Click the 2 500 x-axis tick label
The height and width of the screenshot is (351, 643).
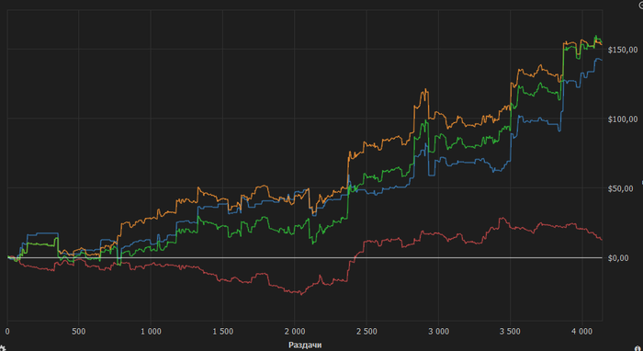[367, 331]
